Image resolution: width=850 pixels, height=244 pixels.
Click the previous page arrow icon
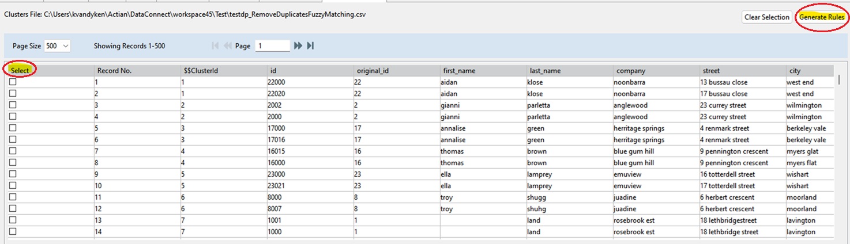pos(227,46)
